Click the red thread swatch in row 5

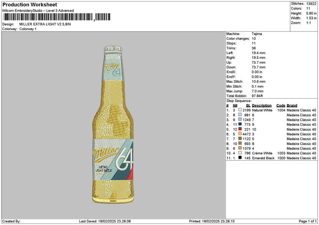click(240, 129)
